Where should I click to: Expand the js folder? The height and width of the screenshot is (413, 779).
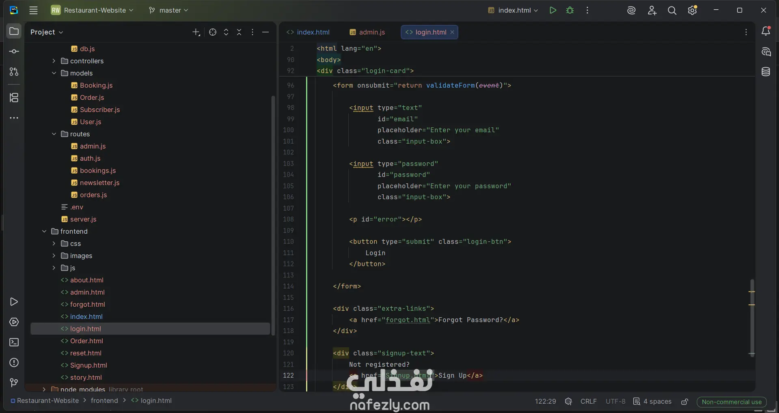pyautogui.click(x=54, y=268)
